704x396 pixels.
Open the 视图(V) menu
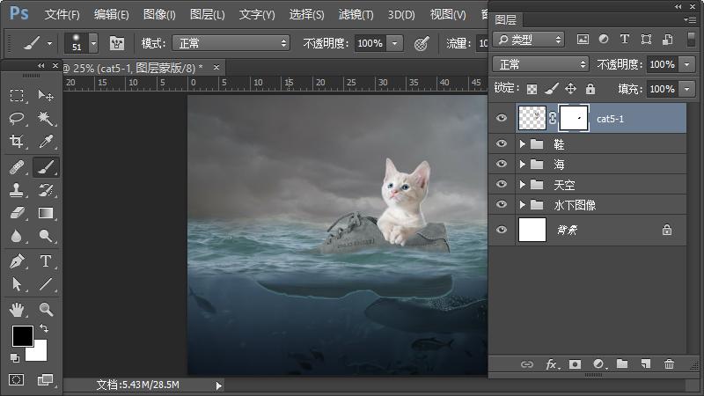[448, 14]
